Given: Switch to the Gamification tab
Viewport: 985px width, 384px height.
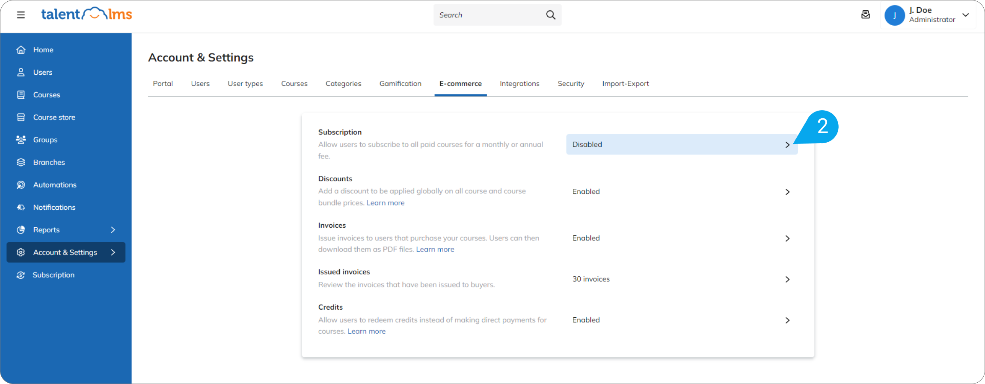Looking at the screenshot, I should 401,84.
